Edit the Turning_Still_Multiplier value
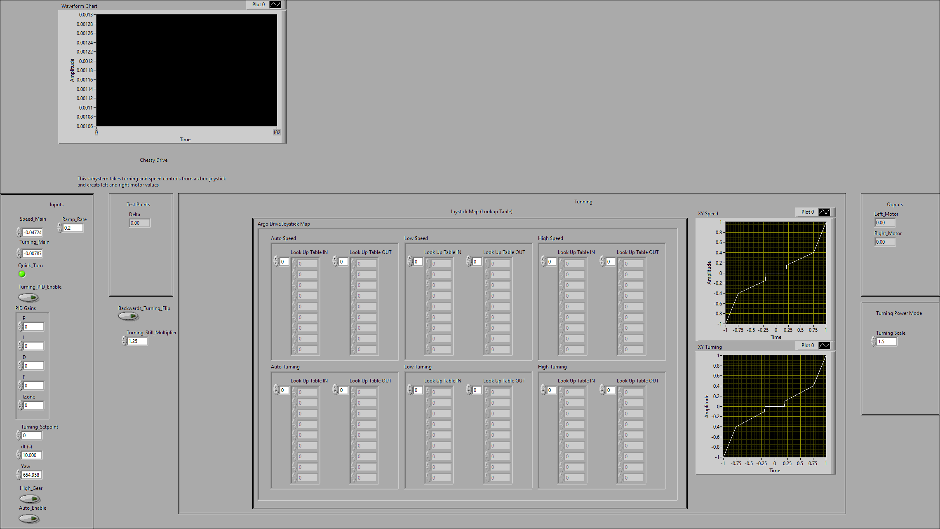The height and width of the screenshot is (529, 940). click(137, 341)
